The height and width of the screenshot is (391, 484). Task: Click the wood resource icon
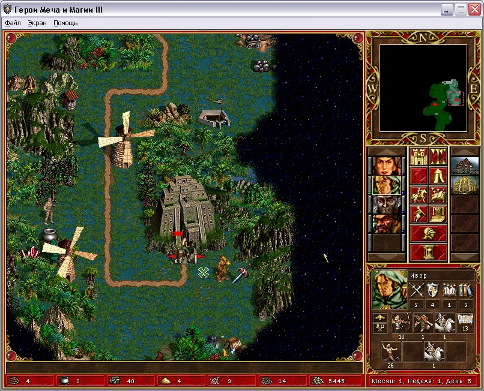coord(14,381)
